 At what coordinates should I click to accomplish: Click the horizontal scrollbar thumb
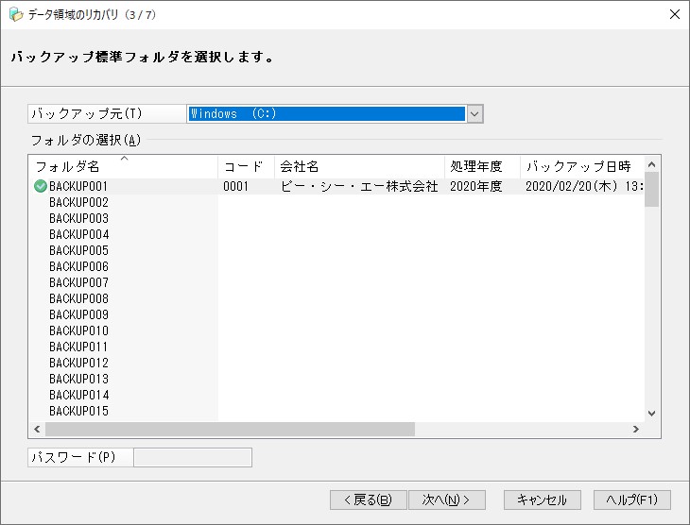(x=230, y=429)
